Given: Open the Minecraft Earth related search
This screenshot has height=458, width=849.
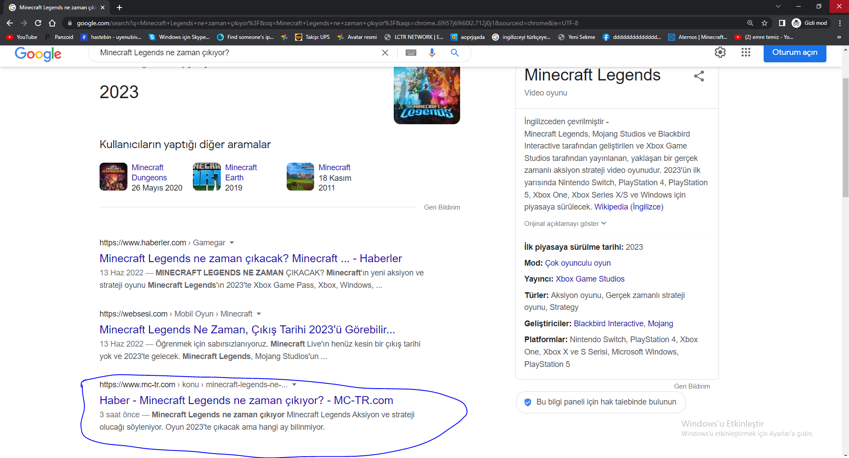Looking at the screenshot, I should coord(241,172).
